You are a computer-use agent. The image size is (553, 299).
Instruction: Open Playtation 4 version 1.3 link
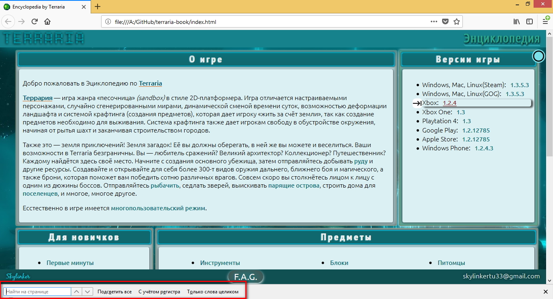click(x=466, y=121)
